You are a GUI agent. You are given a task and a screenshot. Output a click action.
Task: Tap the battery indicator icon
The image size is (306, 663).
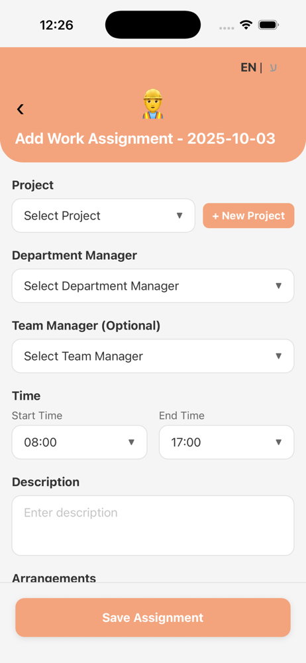tap(268, 25)
